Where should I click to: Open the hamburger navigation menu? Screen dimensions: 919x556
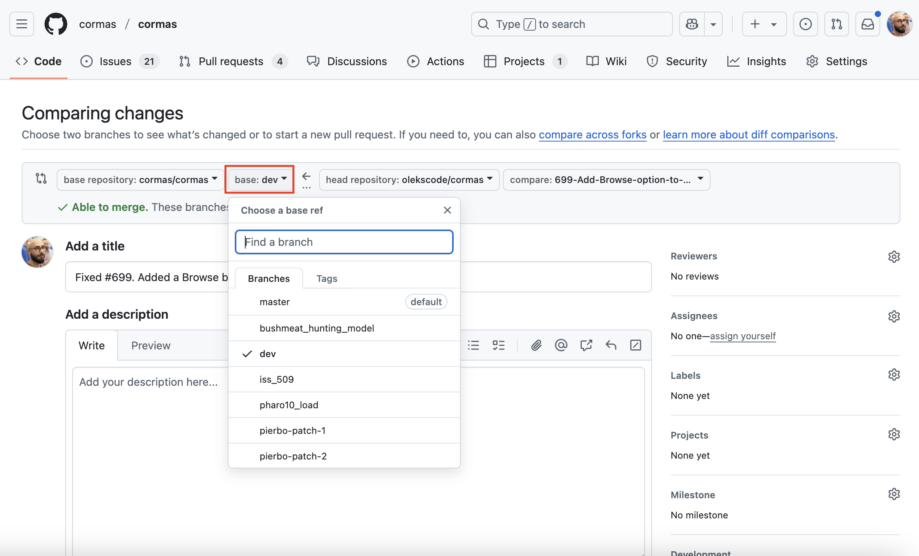click(22, 24)
